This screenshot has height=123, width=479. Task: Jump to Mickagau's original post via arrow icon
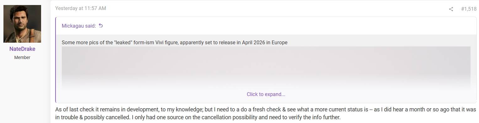pos(101,26)
